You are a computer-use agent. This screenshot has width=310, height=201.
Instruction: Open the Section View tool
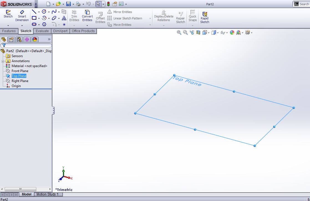tap(198, 32)
